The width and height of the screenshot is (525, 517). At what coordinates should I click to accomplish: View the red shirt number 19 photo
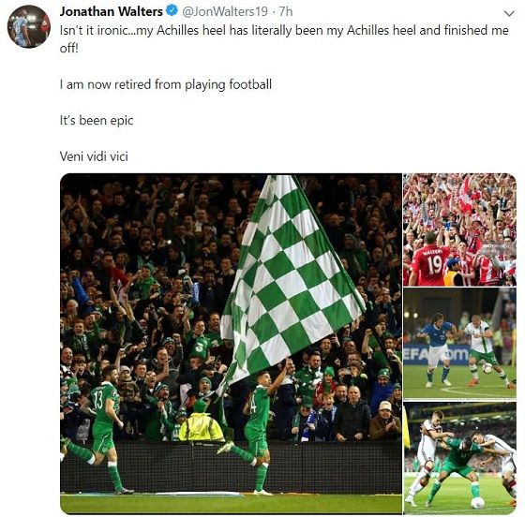pyautogui.click(x=459, y=229)
